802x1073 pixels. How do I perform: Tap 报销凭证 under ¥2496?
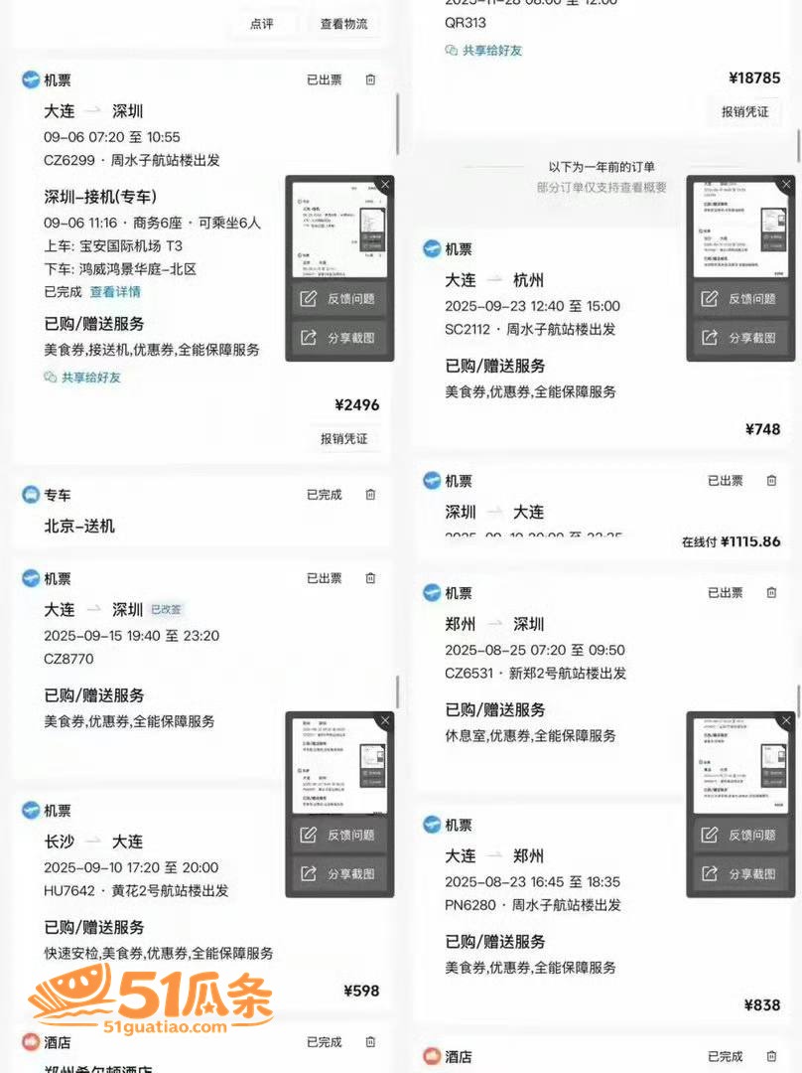point(343,439)
